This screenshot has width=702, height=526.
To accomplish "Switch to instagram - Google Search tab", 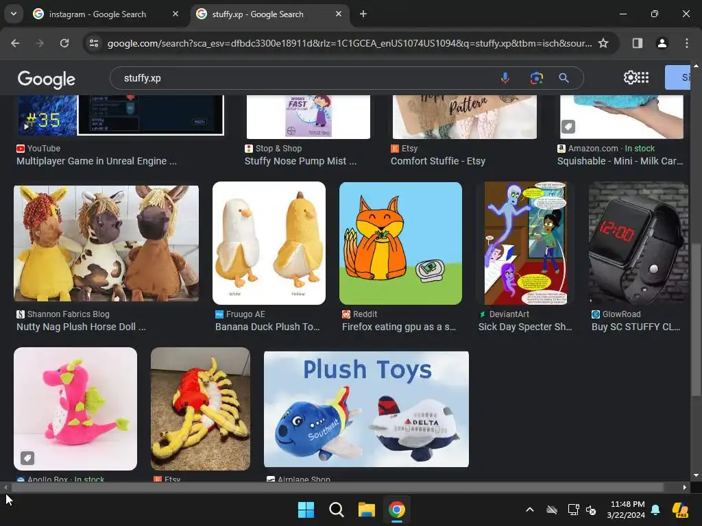I will pyautogui.click(x=97, y=14).
